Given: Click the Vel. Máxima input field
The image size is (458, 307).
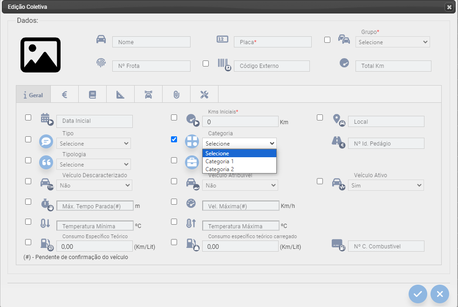Looking at the screenshot, I should tap(241, 206).
